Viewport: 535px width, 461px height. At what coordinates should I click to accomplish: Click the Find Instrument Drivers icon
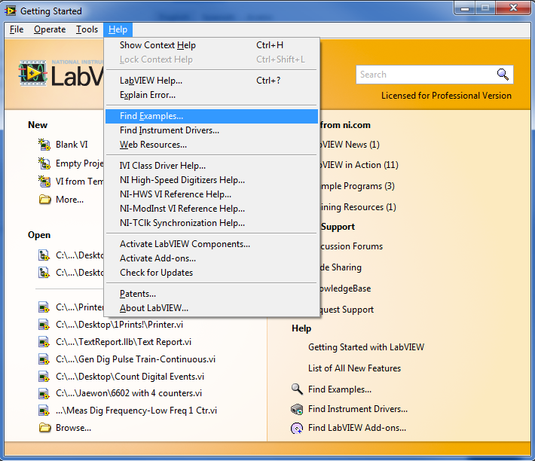[297, 409]
